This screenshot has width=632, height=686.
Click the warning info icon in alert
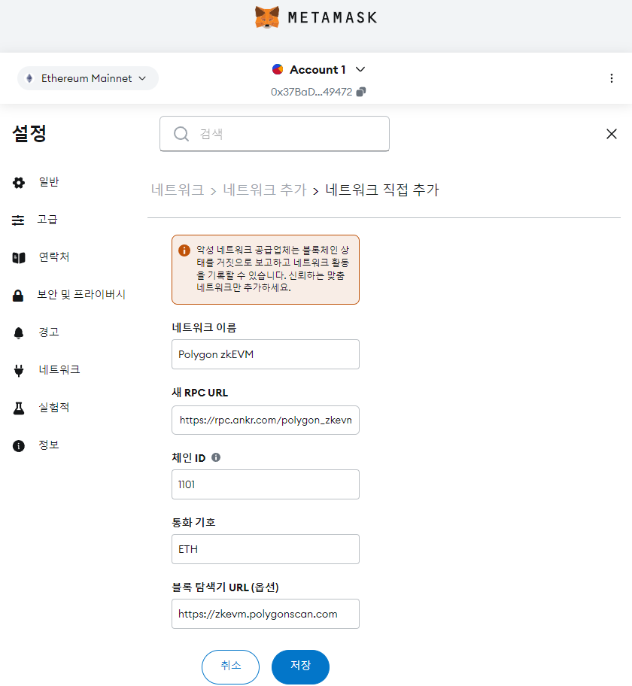click(184, 250)
